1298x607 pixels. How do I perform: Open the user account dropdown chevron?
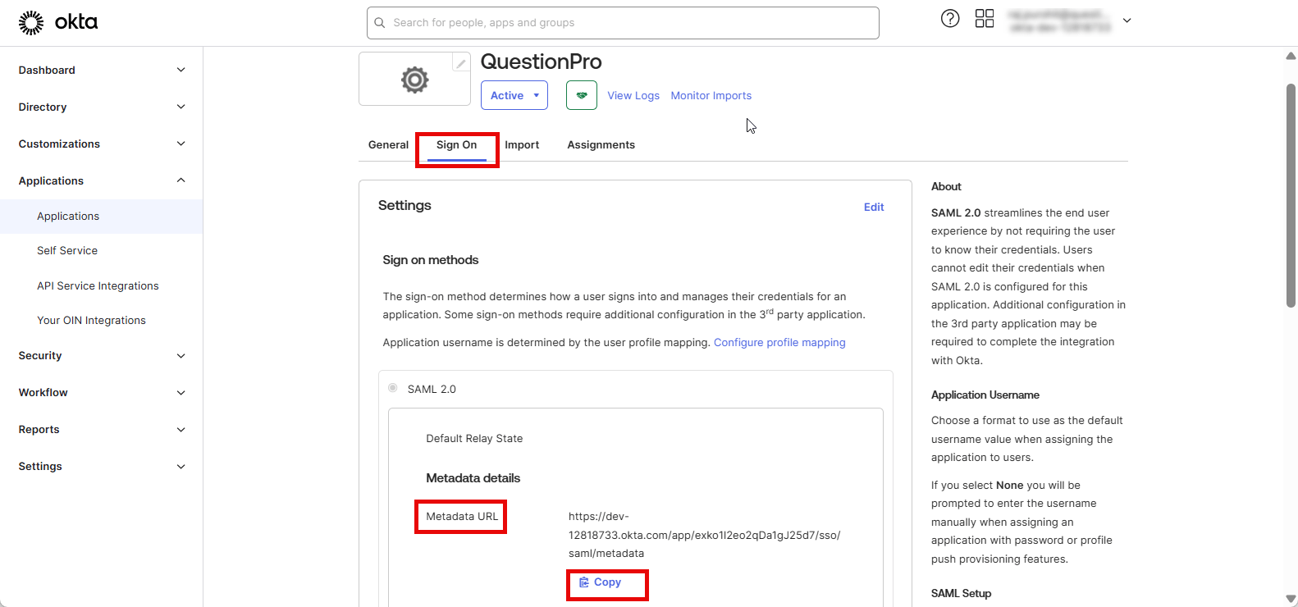(1127, 21)
